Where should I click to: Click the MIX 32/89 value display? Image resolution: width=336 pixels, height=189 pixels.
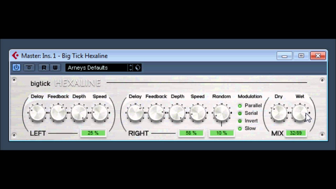296,133
